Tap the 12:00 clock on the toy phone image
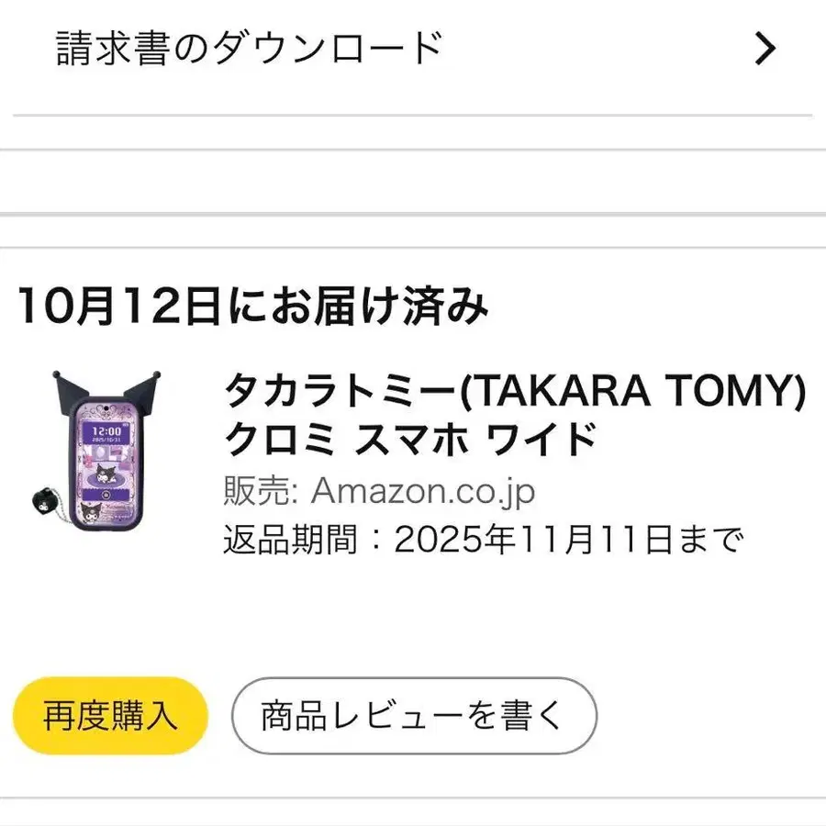The image size is (826, 826). click(108, 430)
